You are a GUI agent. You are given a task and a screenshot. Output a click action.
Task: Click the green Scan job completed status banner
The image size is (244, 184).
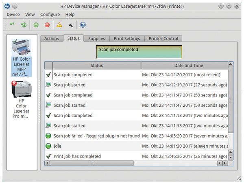tap(139, 52)
